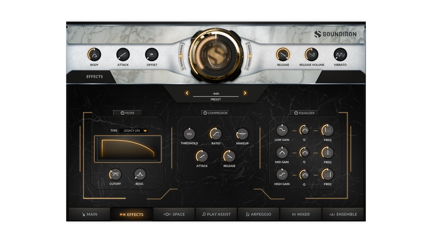Viewport: 432px width, 243px height.
Task: Click the Effects section header label
Action: point(95,77)
